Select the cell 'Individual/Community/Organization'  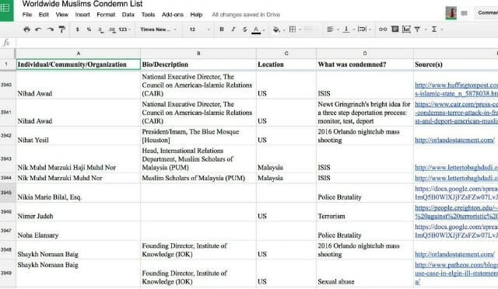tap(78, 64)
